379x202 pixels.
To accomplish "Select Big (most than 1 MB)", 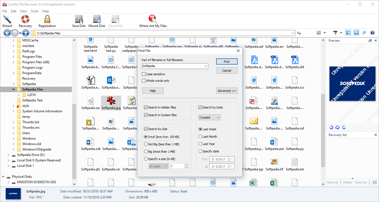I will (146, 152).
